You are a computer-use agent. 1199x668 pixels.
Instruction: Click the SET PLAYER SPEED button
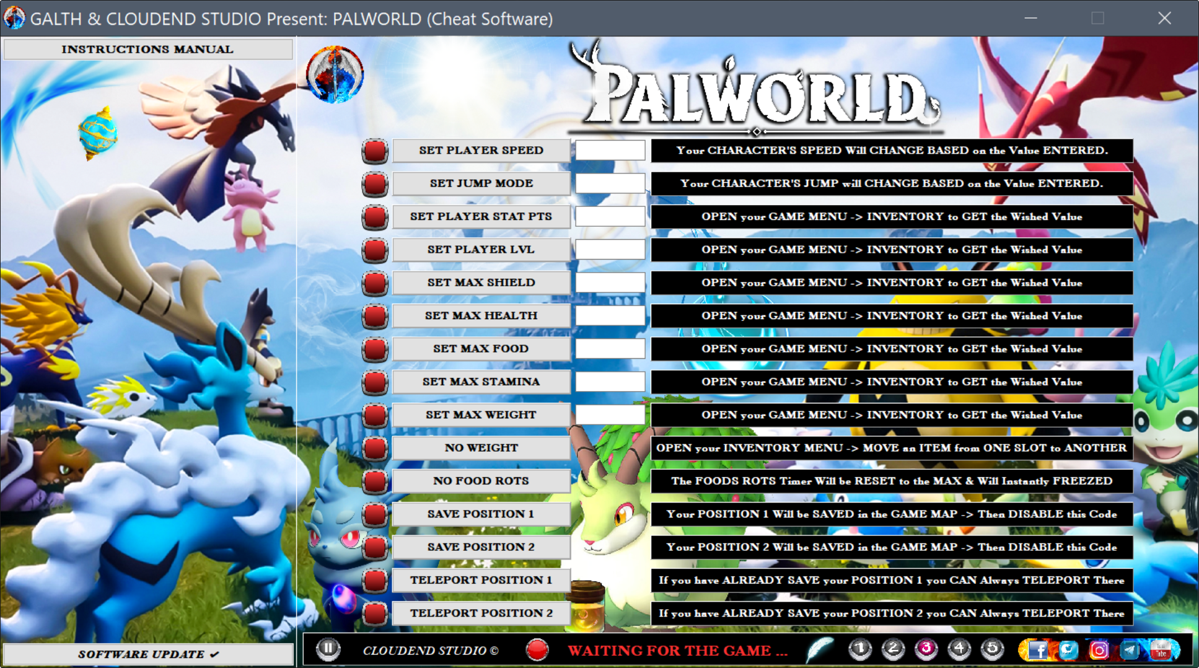tap(481, 151)
